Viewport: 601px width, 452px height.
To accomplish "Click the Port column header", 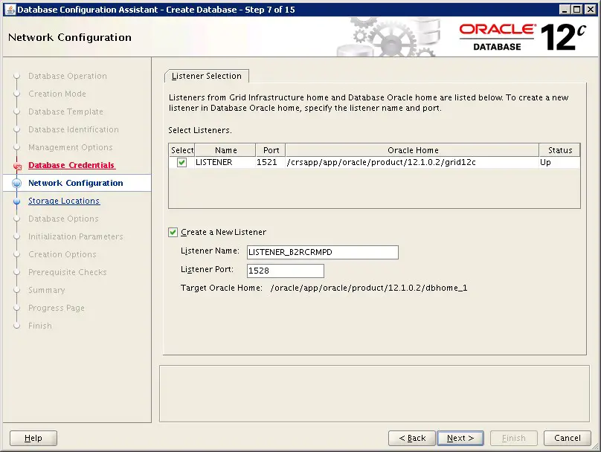I will pyautogui.click(x=271, y=150).
